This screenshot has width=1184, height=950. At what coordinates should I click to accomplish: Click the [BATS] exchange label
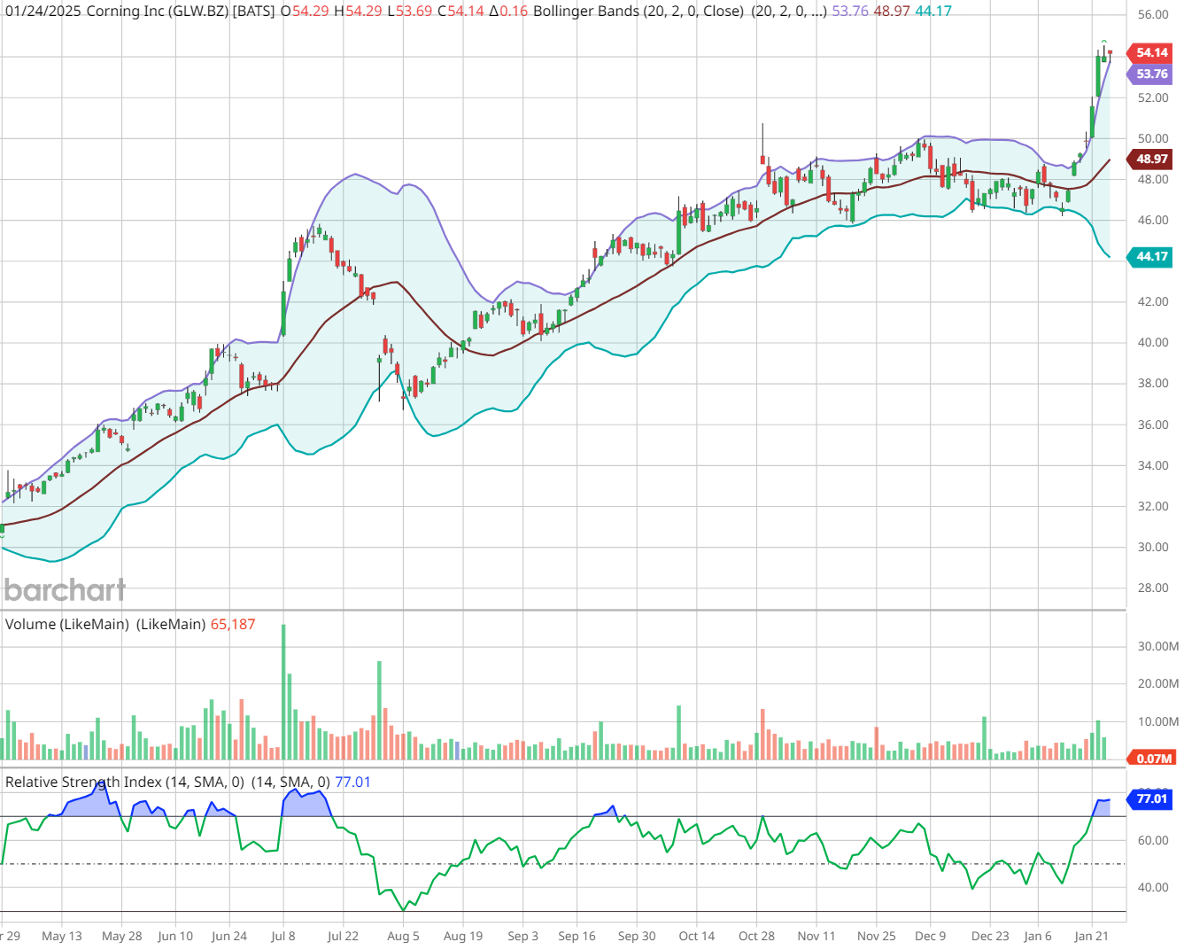(x=254, y=12)
